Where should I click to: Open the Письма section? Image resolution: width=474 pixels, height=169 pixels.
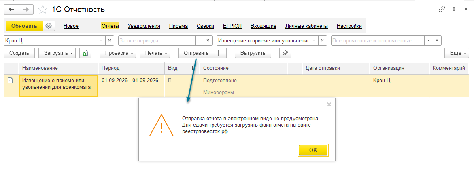pos(179,26)
